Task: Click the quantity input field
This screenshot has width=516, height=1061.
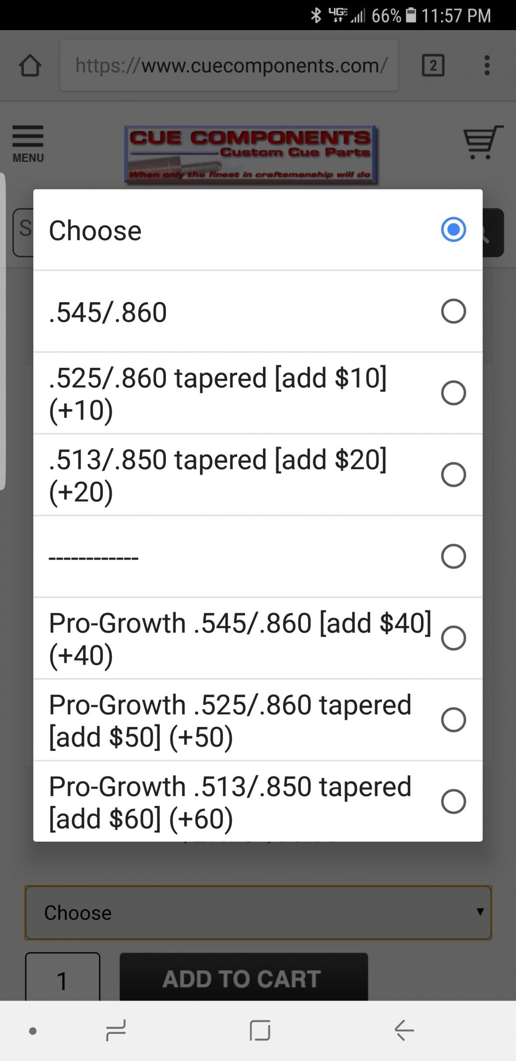Action: pos(63,979)
